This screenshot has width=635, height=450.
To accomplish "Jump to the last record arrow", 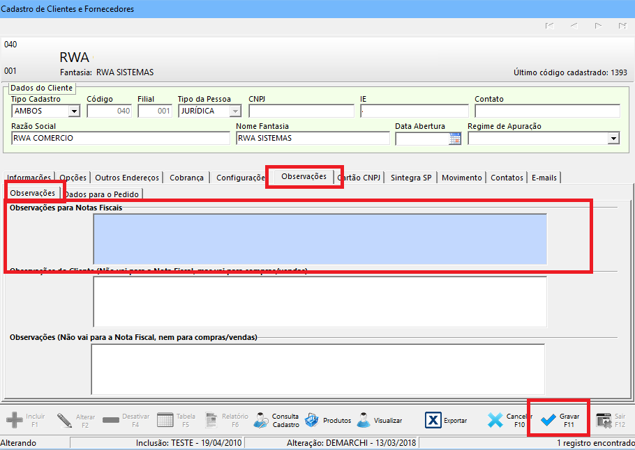I will (x=622, y=26).
